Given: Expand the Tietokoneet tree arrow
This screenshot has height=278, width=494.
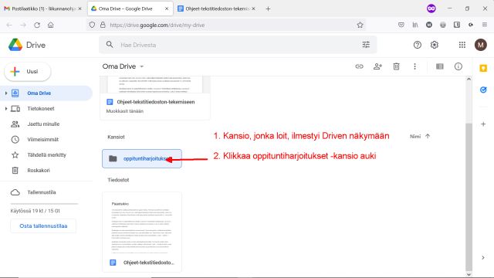Looking at the screenshot, I should click(6, 108).
